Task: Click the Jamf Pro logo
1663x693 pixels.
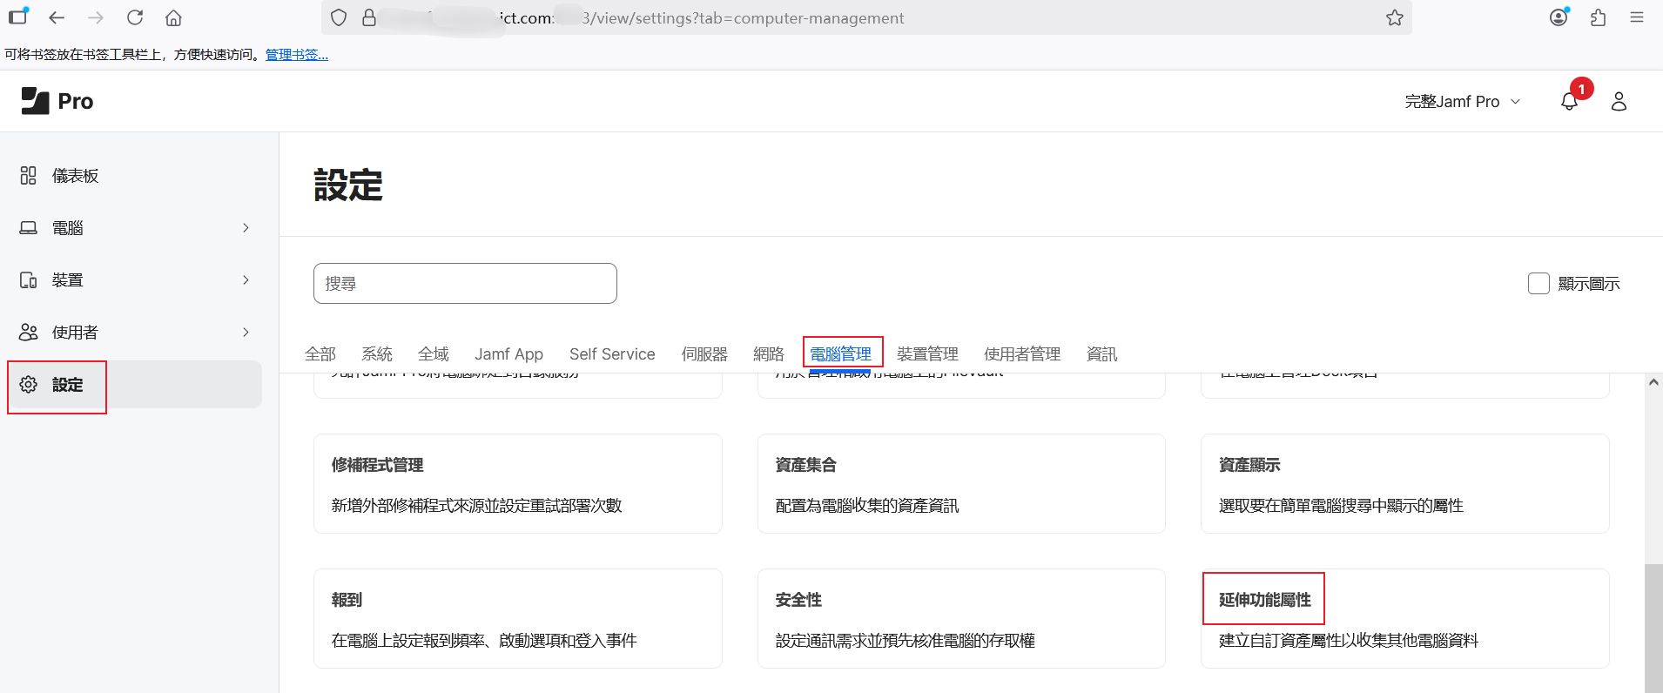Action: pyautogui.click(x=57, y=101)
